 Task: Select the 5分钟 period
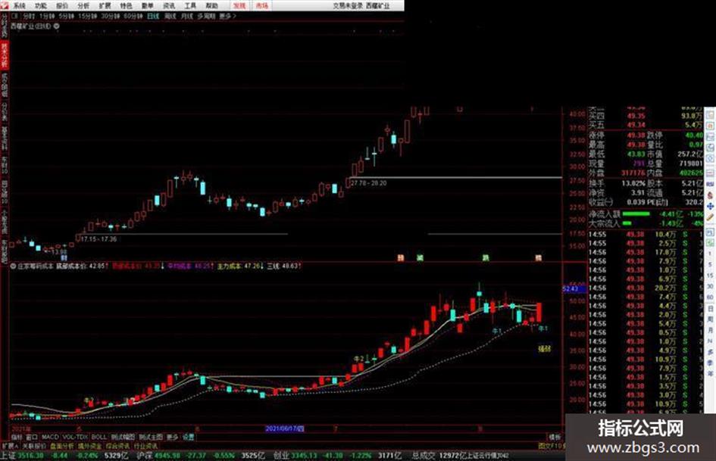point(66,16)
